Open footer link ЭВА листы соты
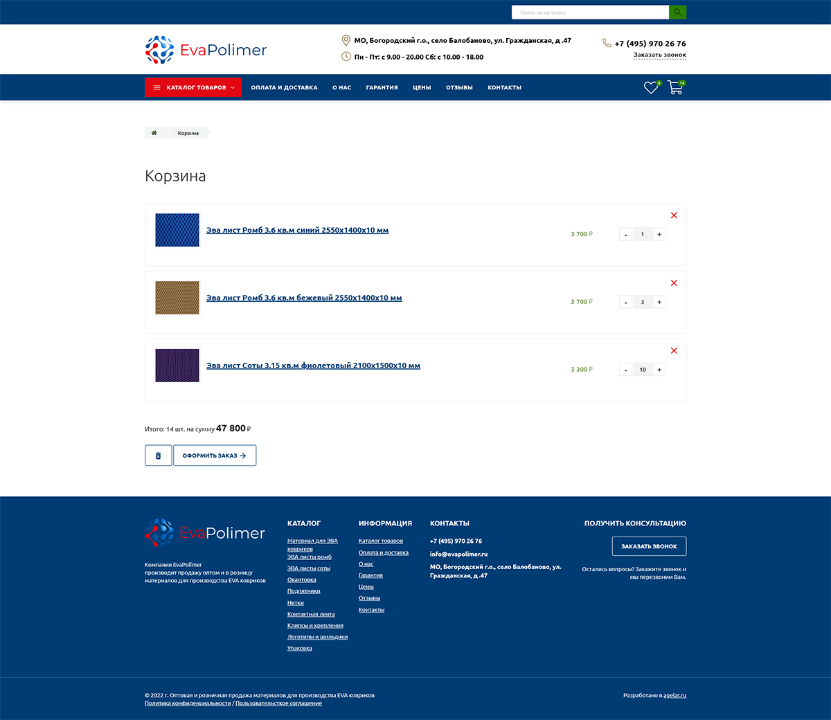 pyautogui.click(x=309, y=568)
